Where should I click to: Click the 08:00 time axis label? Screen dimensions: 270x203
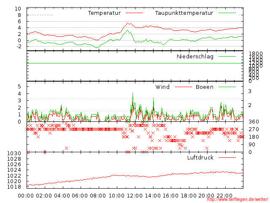pos(98,196)
